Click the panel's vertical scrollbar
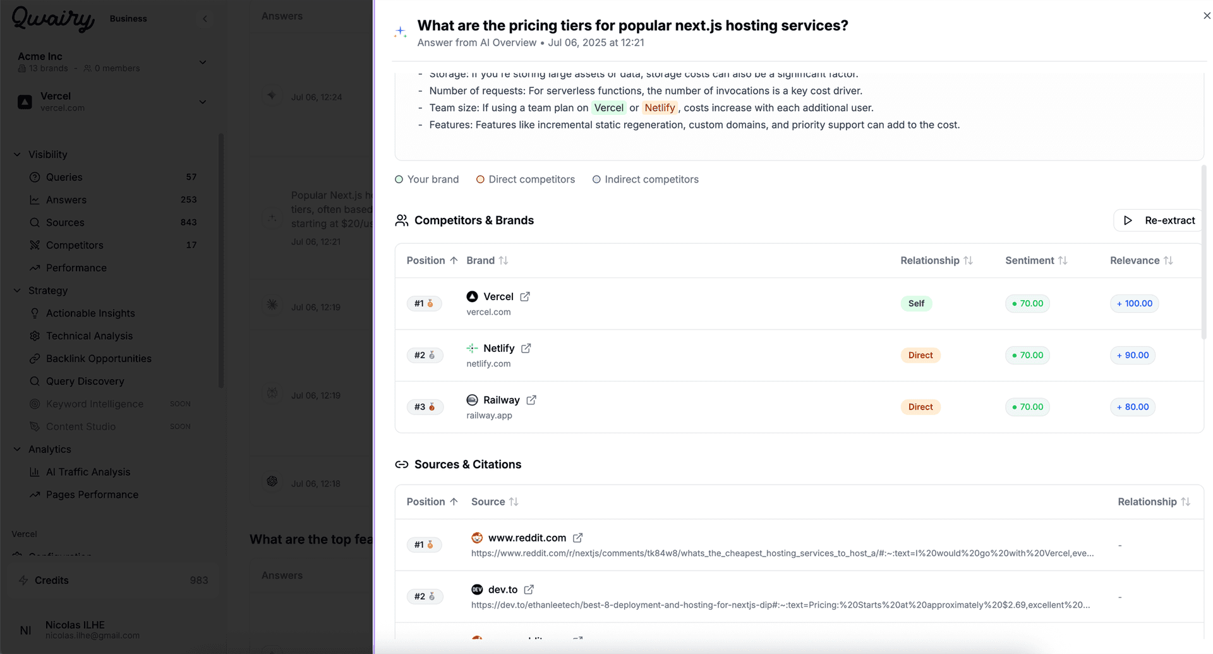The image size is (1213, 654). [x=1204, y=253]
